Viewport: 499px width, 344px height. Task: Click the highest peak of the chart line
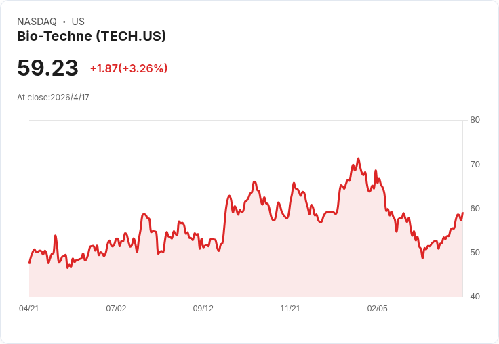click(358, 159)
